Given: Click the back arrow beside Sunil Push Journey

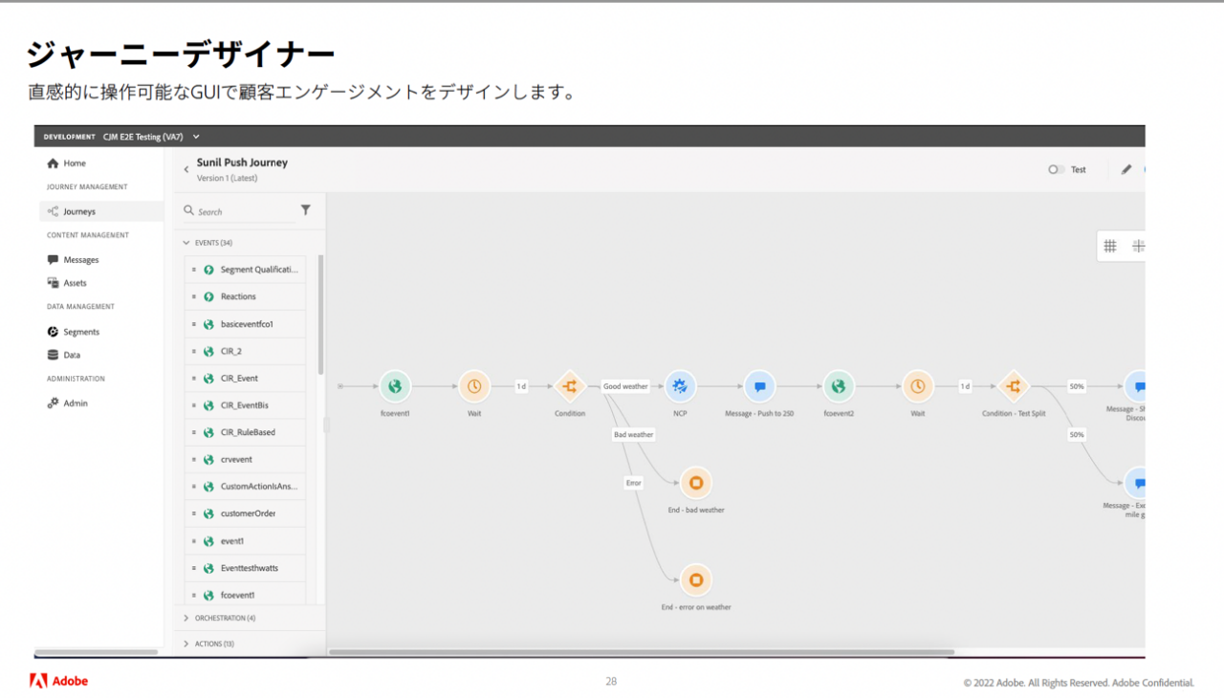Looking at the screenshot, I should (x=186, y=169).
